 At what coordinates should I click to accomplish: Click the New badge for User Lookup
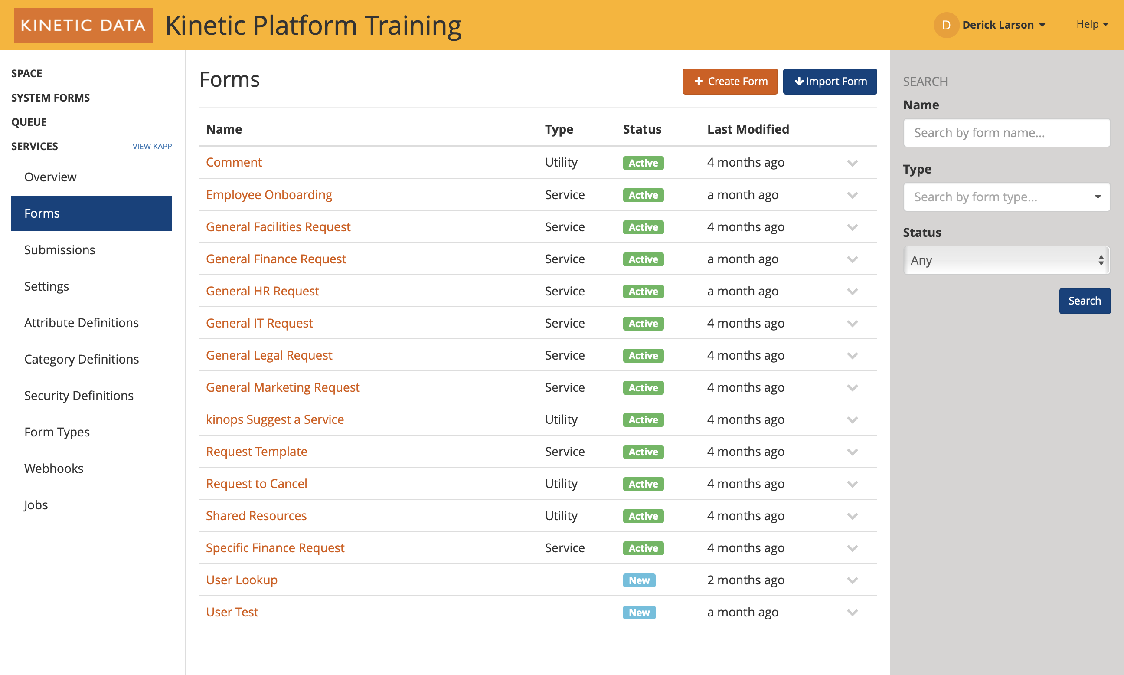[638, 580]
